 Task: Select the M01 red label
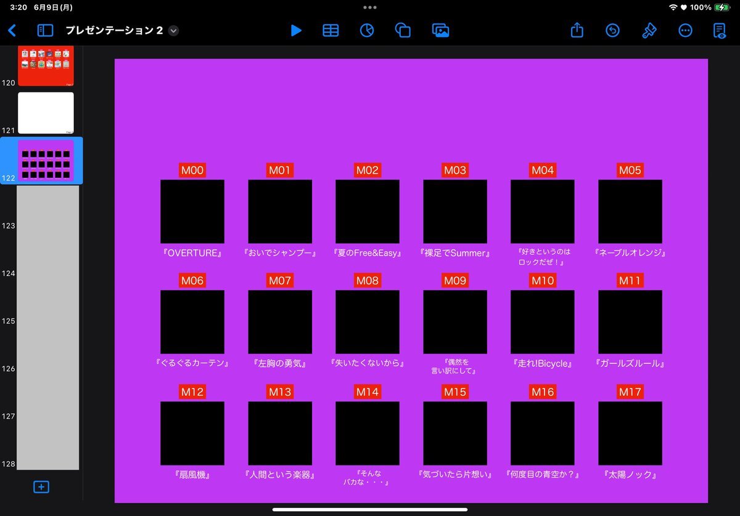[280, 170]
